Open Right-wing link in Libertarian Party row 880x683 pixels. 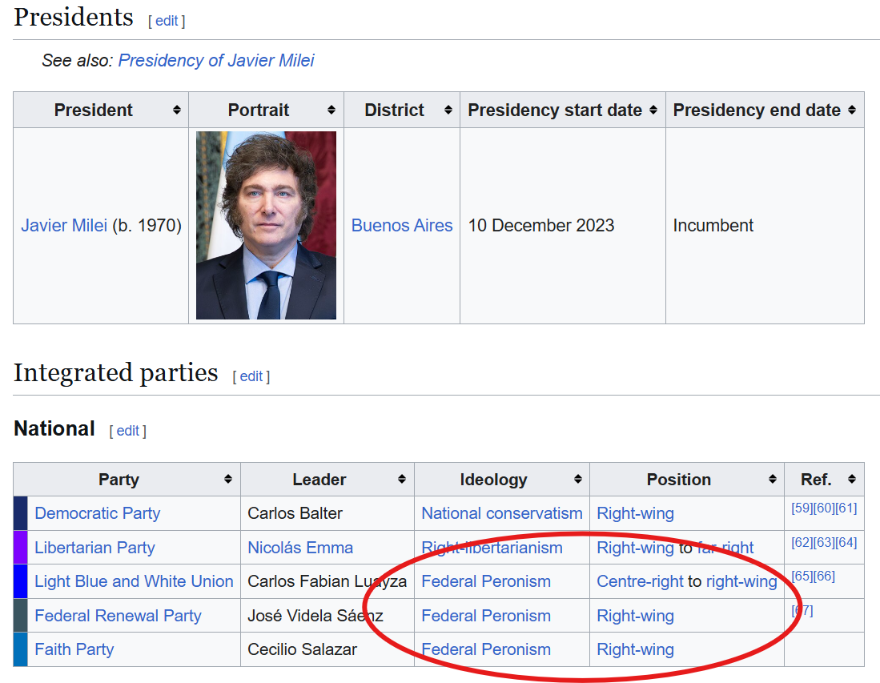(635, 547)
